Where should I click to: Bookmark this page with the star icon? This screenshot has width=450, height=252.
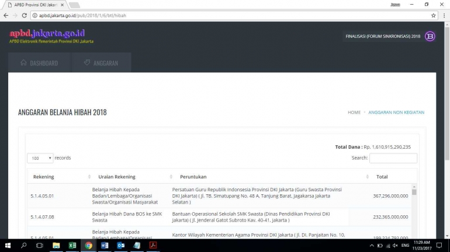coord(433,15)
